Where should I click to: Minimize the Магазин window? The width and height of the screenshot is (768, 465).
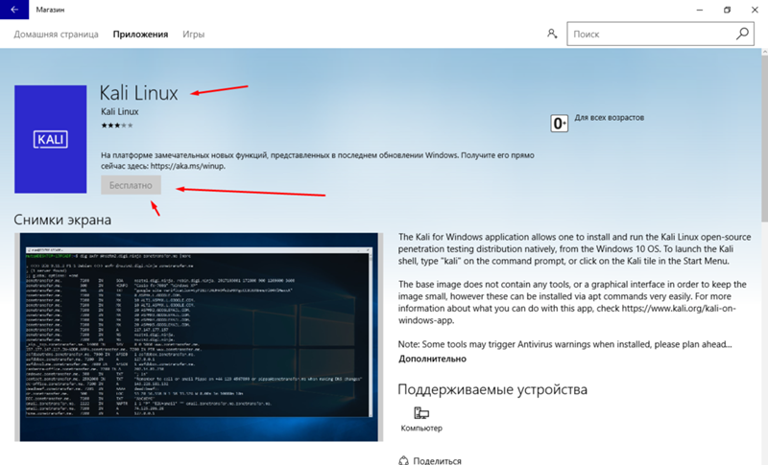tap(700, 10)
